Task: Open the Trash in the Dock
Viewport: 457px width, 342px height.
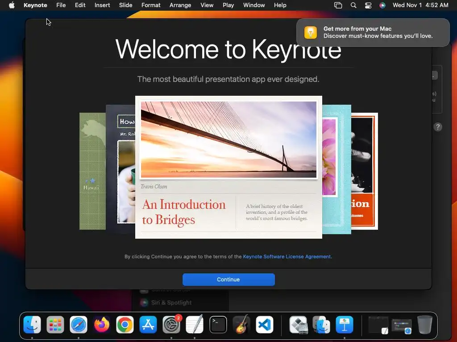Action: [425, 325]
